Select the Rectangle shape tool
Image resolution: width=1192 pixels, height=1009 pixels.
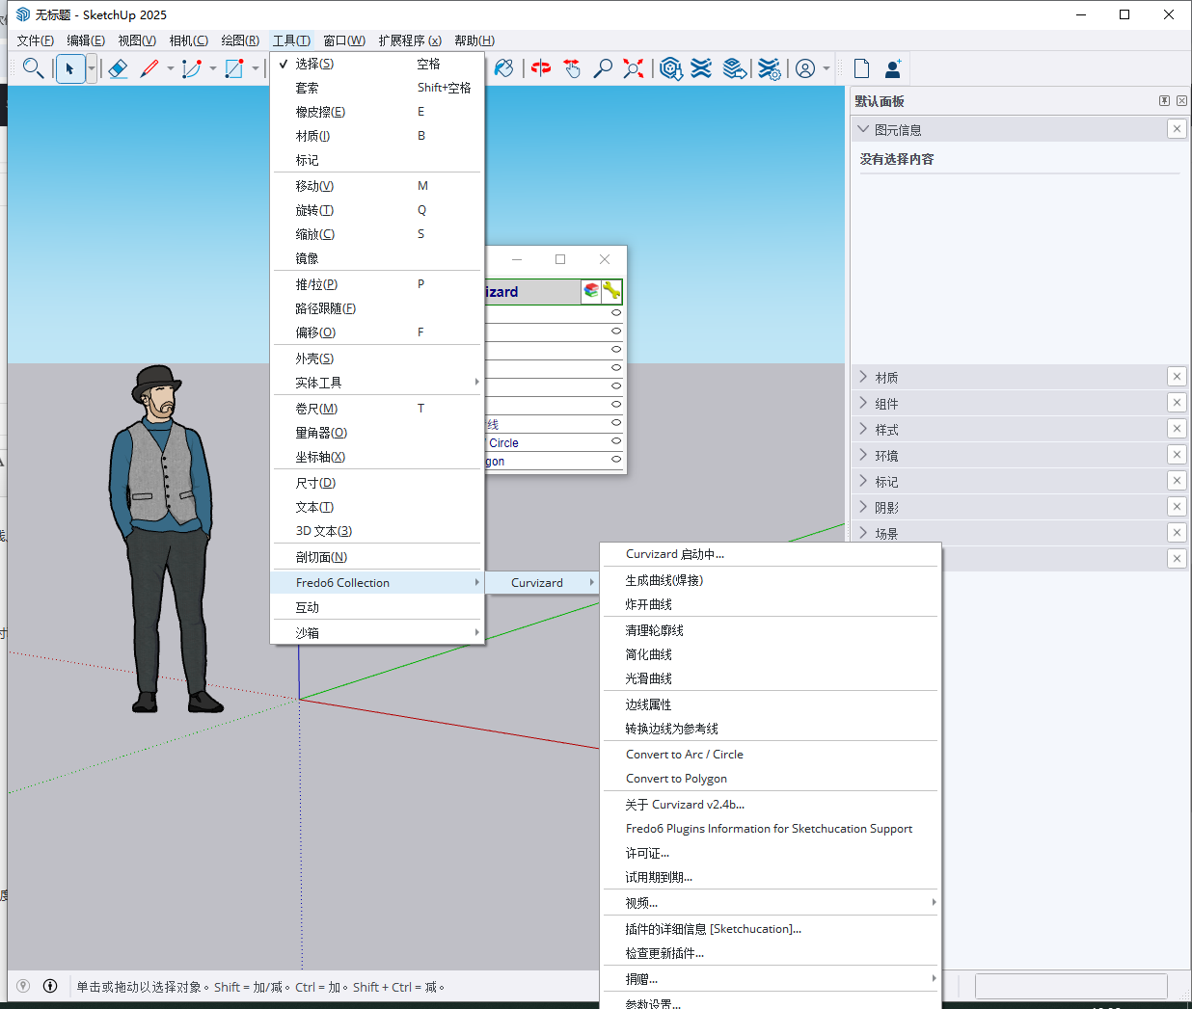tap(234, 68)
